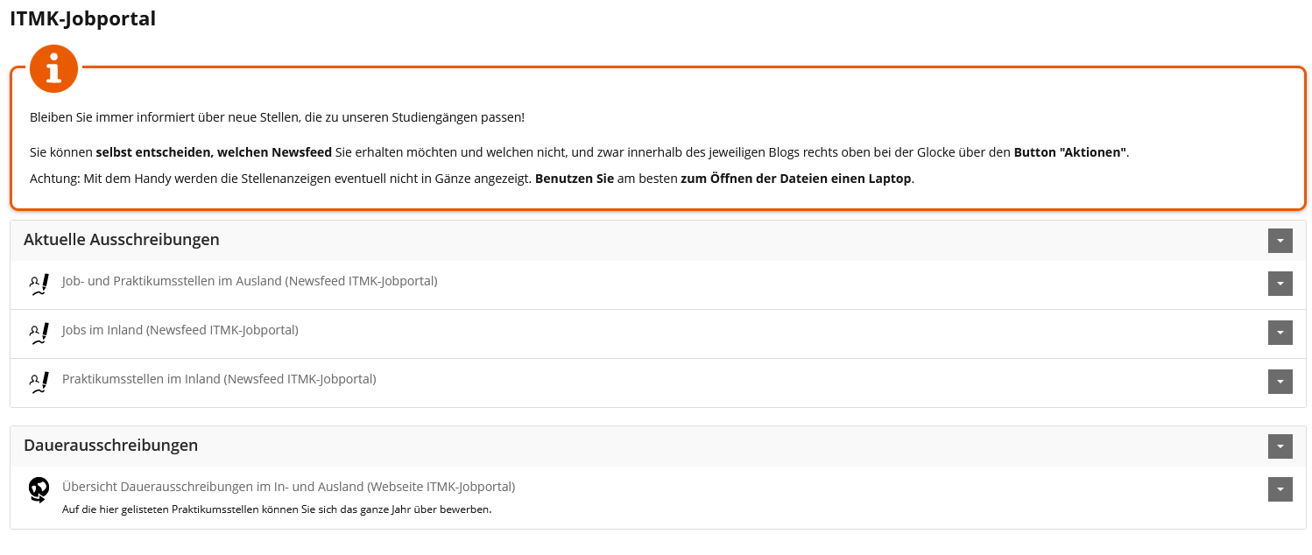Open Übersicht Dauerausschreibungen im In- und Ausland link

tap(288, 486)
